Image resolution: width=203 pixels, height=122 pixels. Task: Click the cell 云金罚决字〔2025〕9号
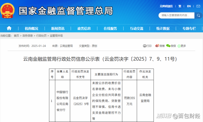pos(80,101)
